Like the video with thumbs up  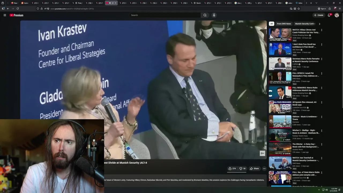pos(232,169)
